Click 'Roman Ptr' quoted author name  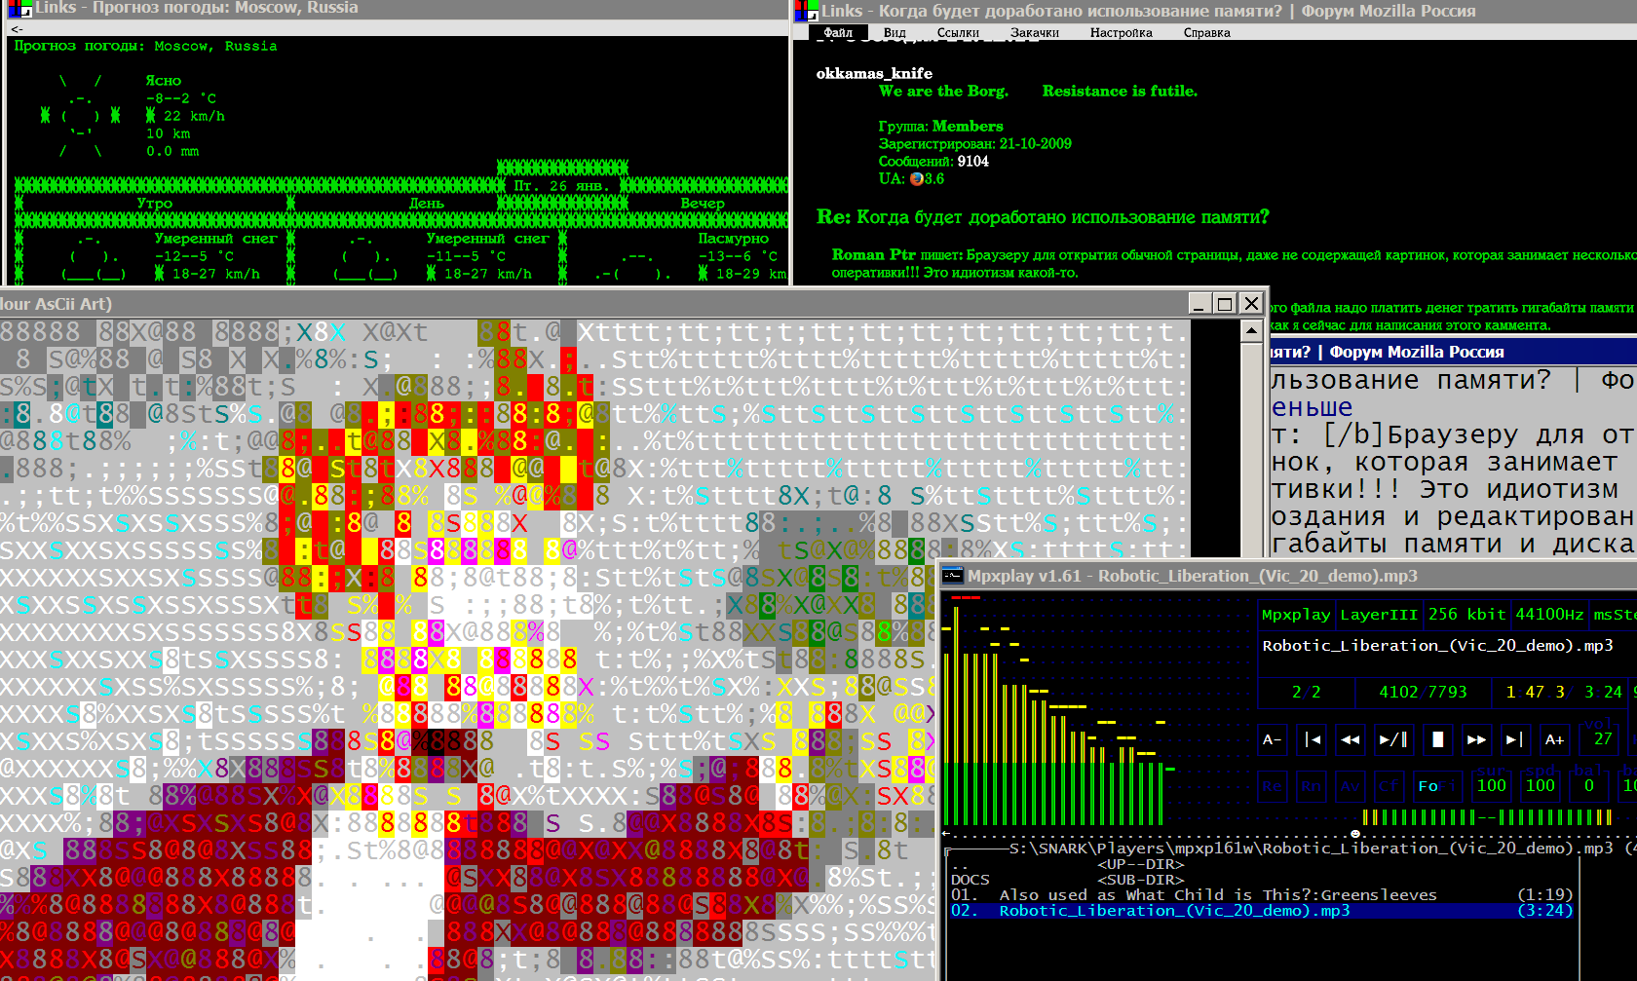pos(873,254)
